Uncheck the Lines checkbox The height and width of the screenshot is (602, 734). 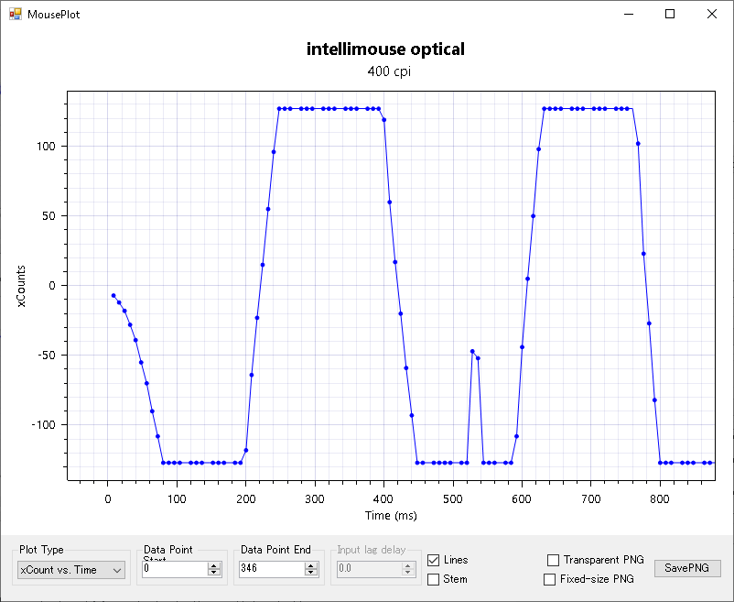434,560
